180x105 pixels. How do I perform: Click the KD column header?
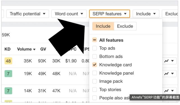[8, 49]
